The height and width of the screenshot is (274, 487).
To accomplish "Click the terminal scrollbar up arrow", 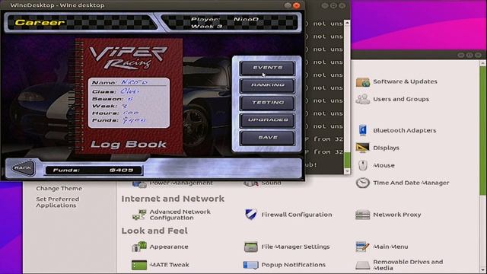I will point(347,23).
